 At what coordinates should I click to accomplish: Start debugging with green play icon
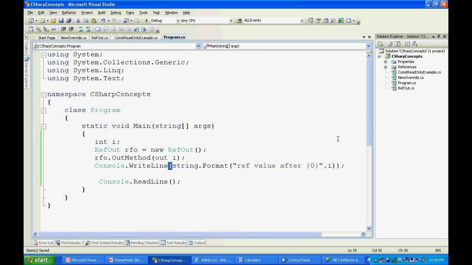[x=147, y=21]
